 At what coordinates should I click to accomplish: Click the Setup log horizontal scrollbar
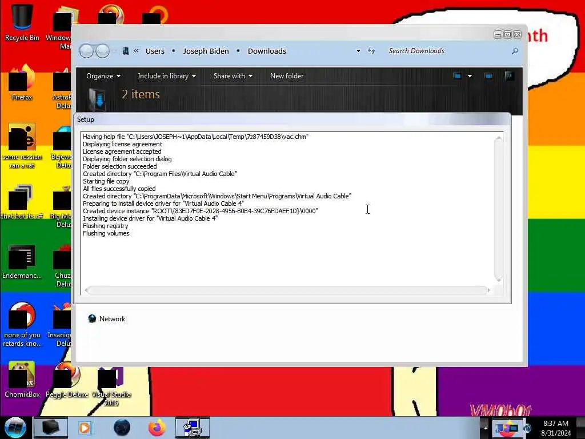(287, 290)
